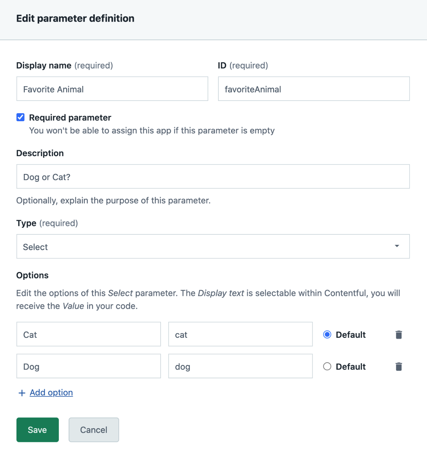427x459 pixels.
Task: Click the plus icon beside Add option
Action: click(22, 393)
